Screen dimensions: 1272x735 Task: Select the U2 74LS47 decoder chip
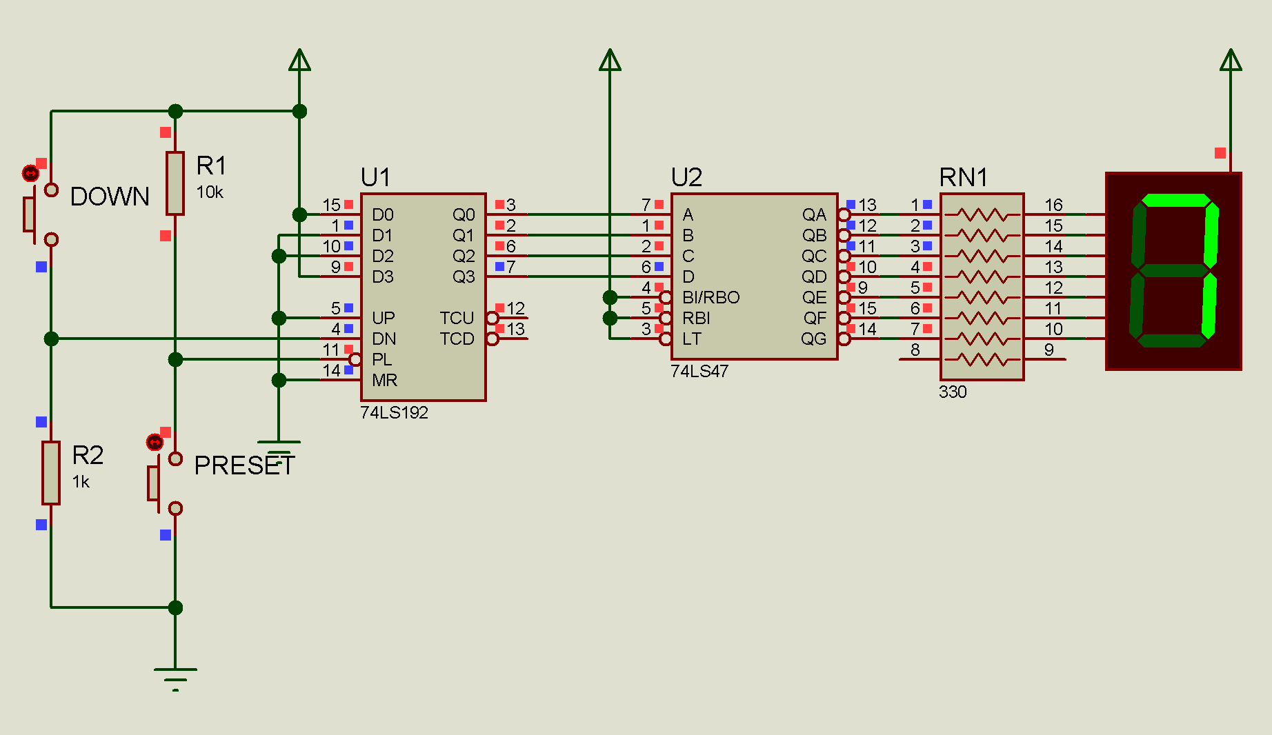click(755, 276)
